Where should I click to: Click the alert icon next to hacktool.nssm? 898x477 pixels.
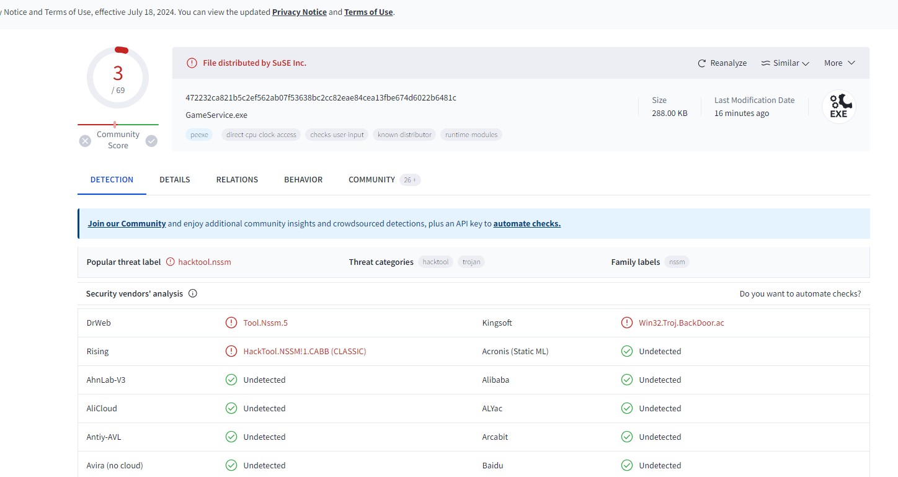coord(171,262)
